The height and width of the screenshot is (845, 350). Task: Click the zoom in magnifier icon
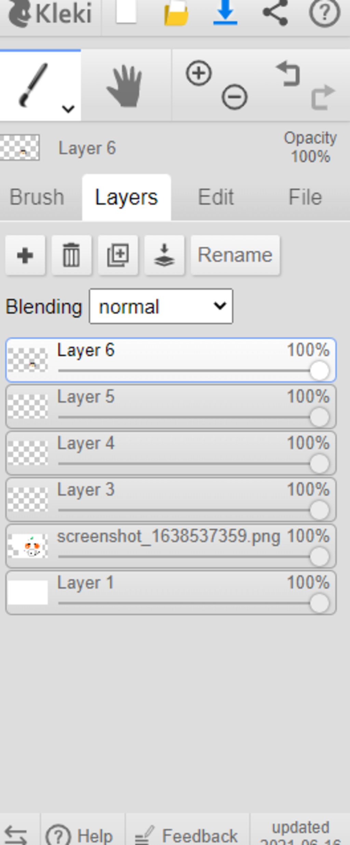pyautogui.click(x=199, y=73)
